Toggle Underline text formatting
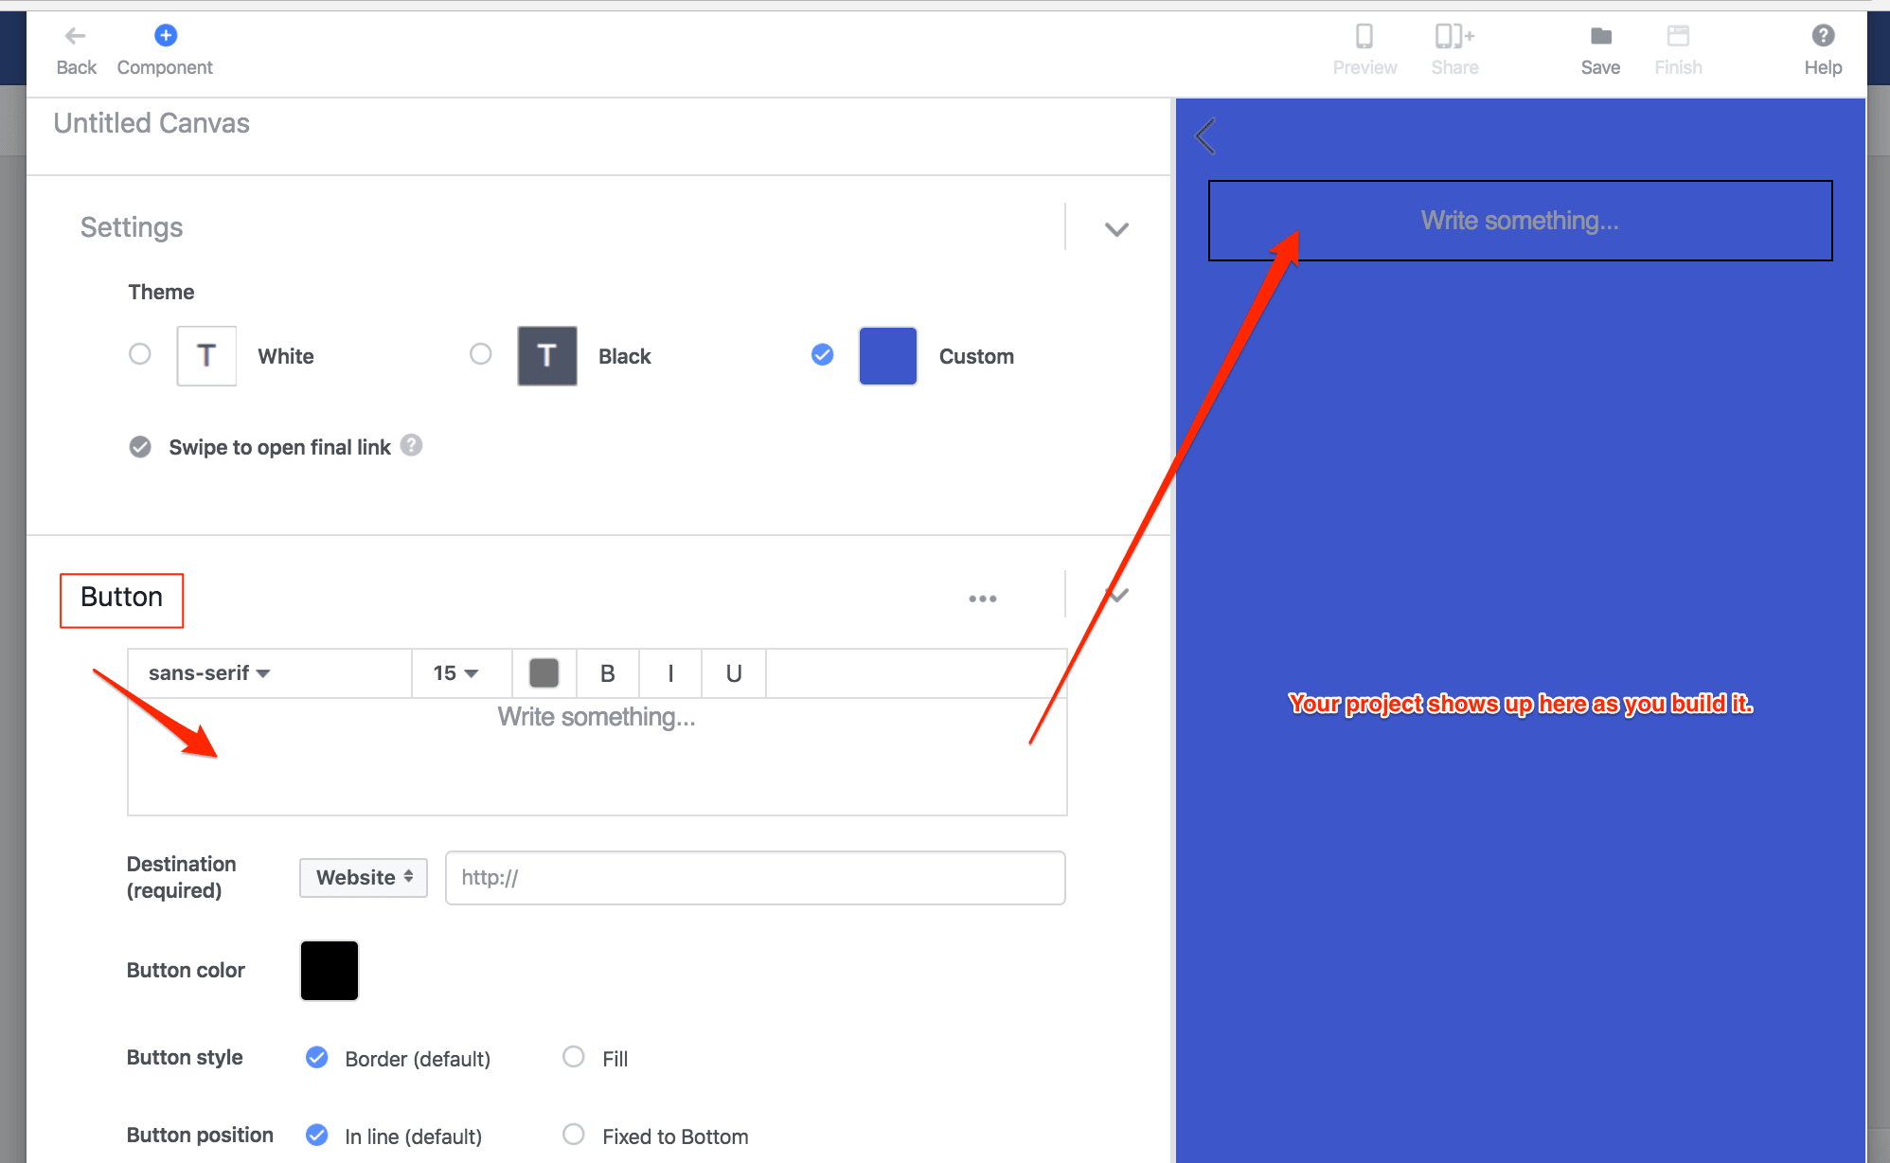The image size is (1890, 1163). click(733, 673)
